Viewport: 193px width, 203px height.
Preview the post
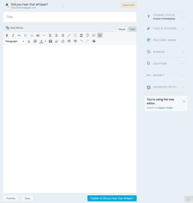point(11,198)
